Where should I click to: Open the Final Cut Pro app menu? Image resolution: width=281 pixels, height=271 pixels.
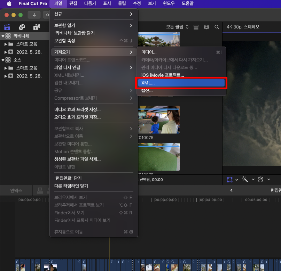[x=33, y=3]
